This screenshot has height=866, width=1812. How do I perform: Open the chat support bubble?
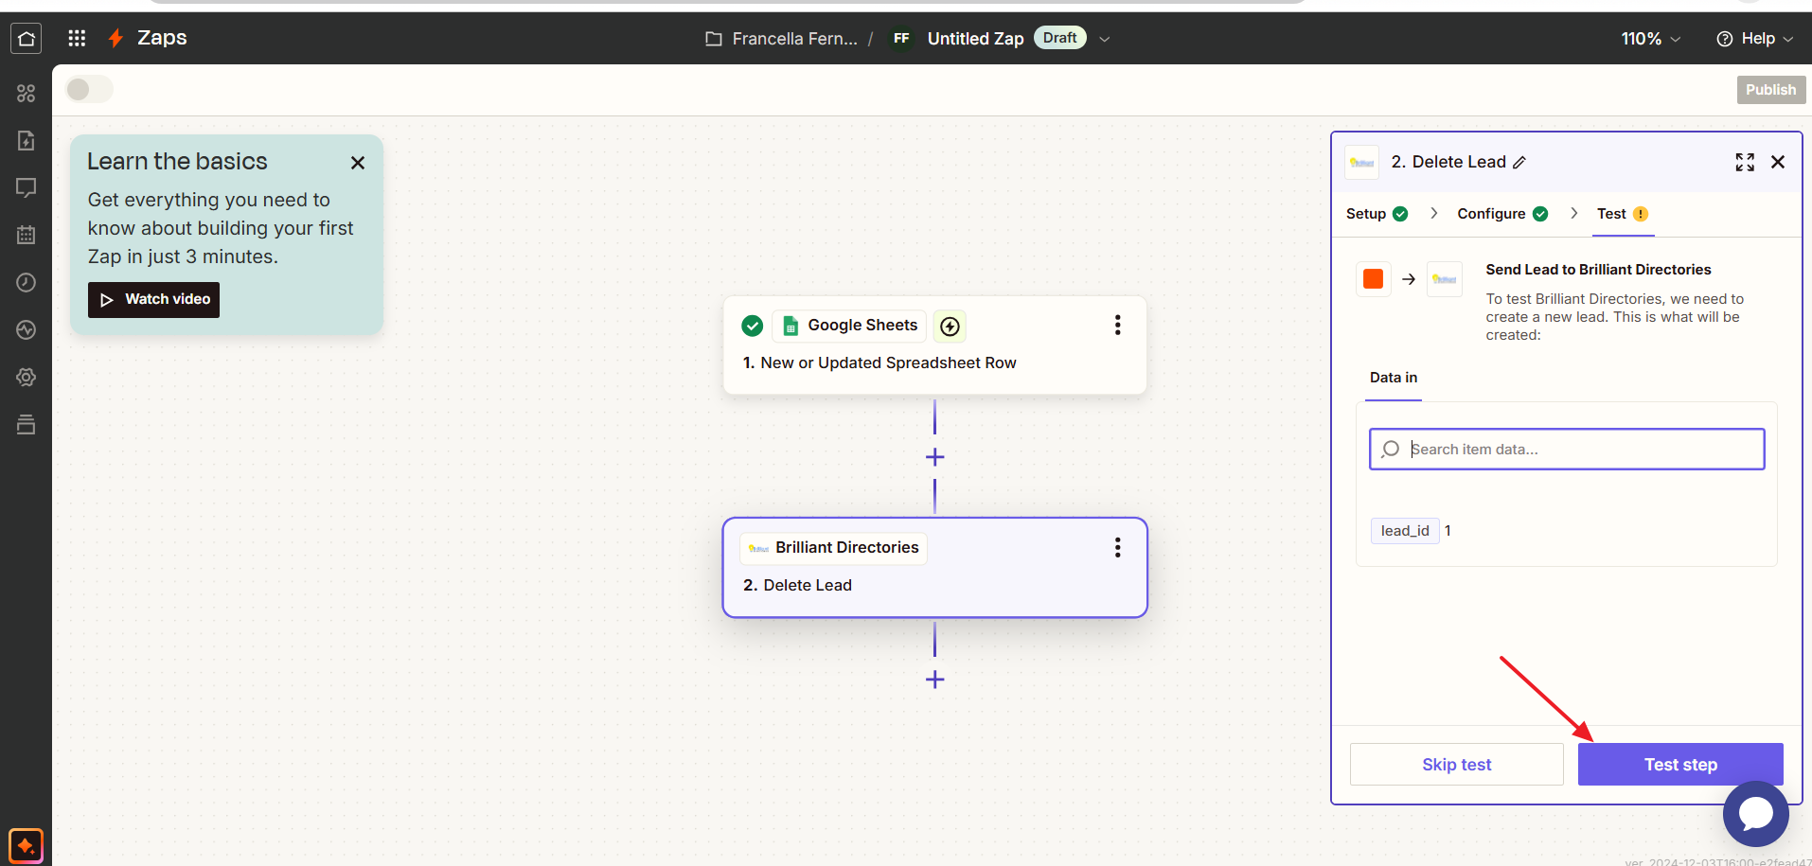tap(1755, 814)
